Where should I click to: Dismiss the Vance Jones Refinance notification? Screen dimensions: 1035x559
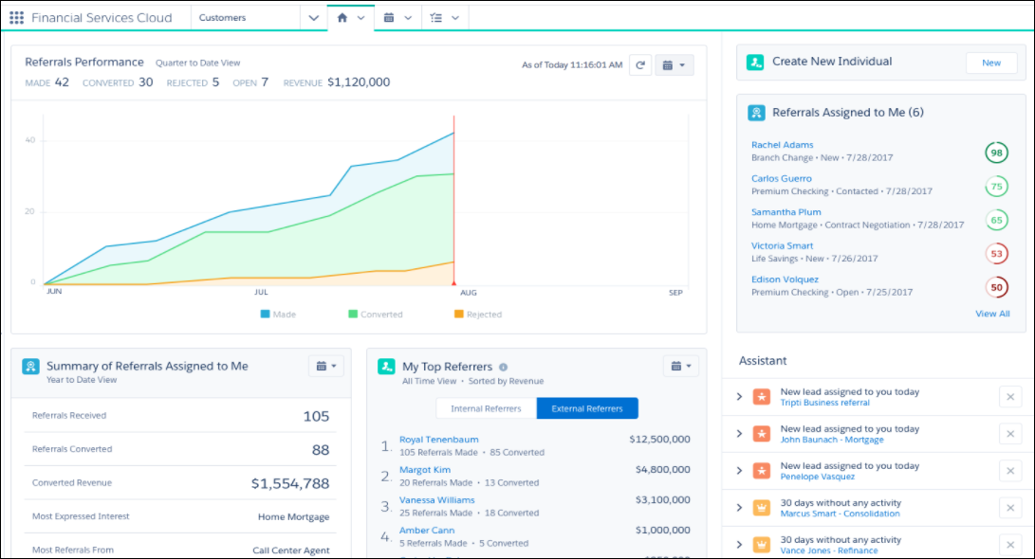tap(1010, 545)
